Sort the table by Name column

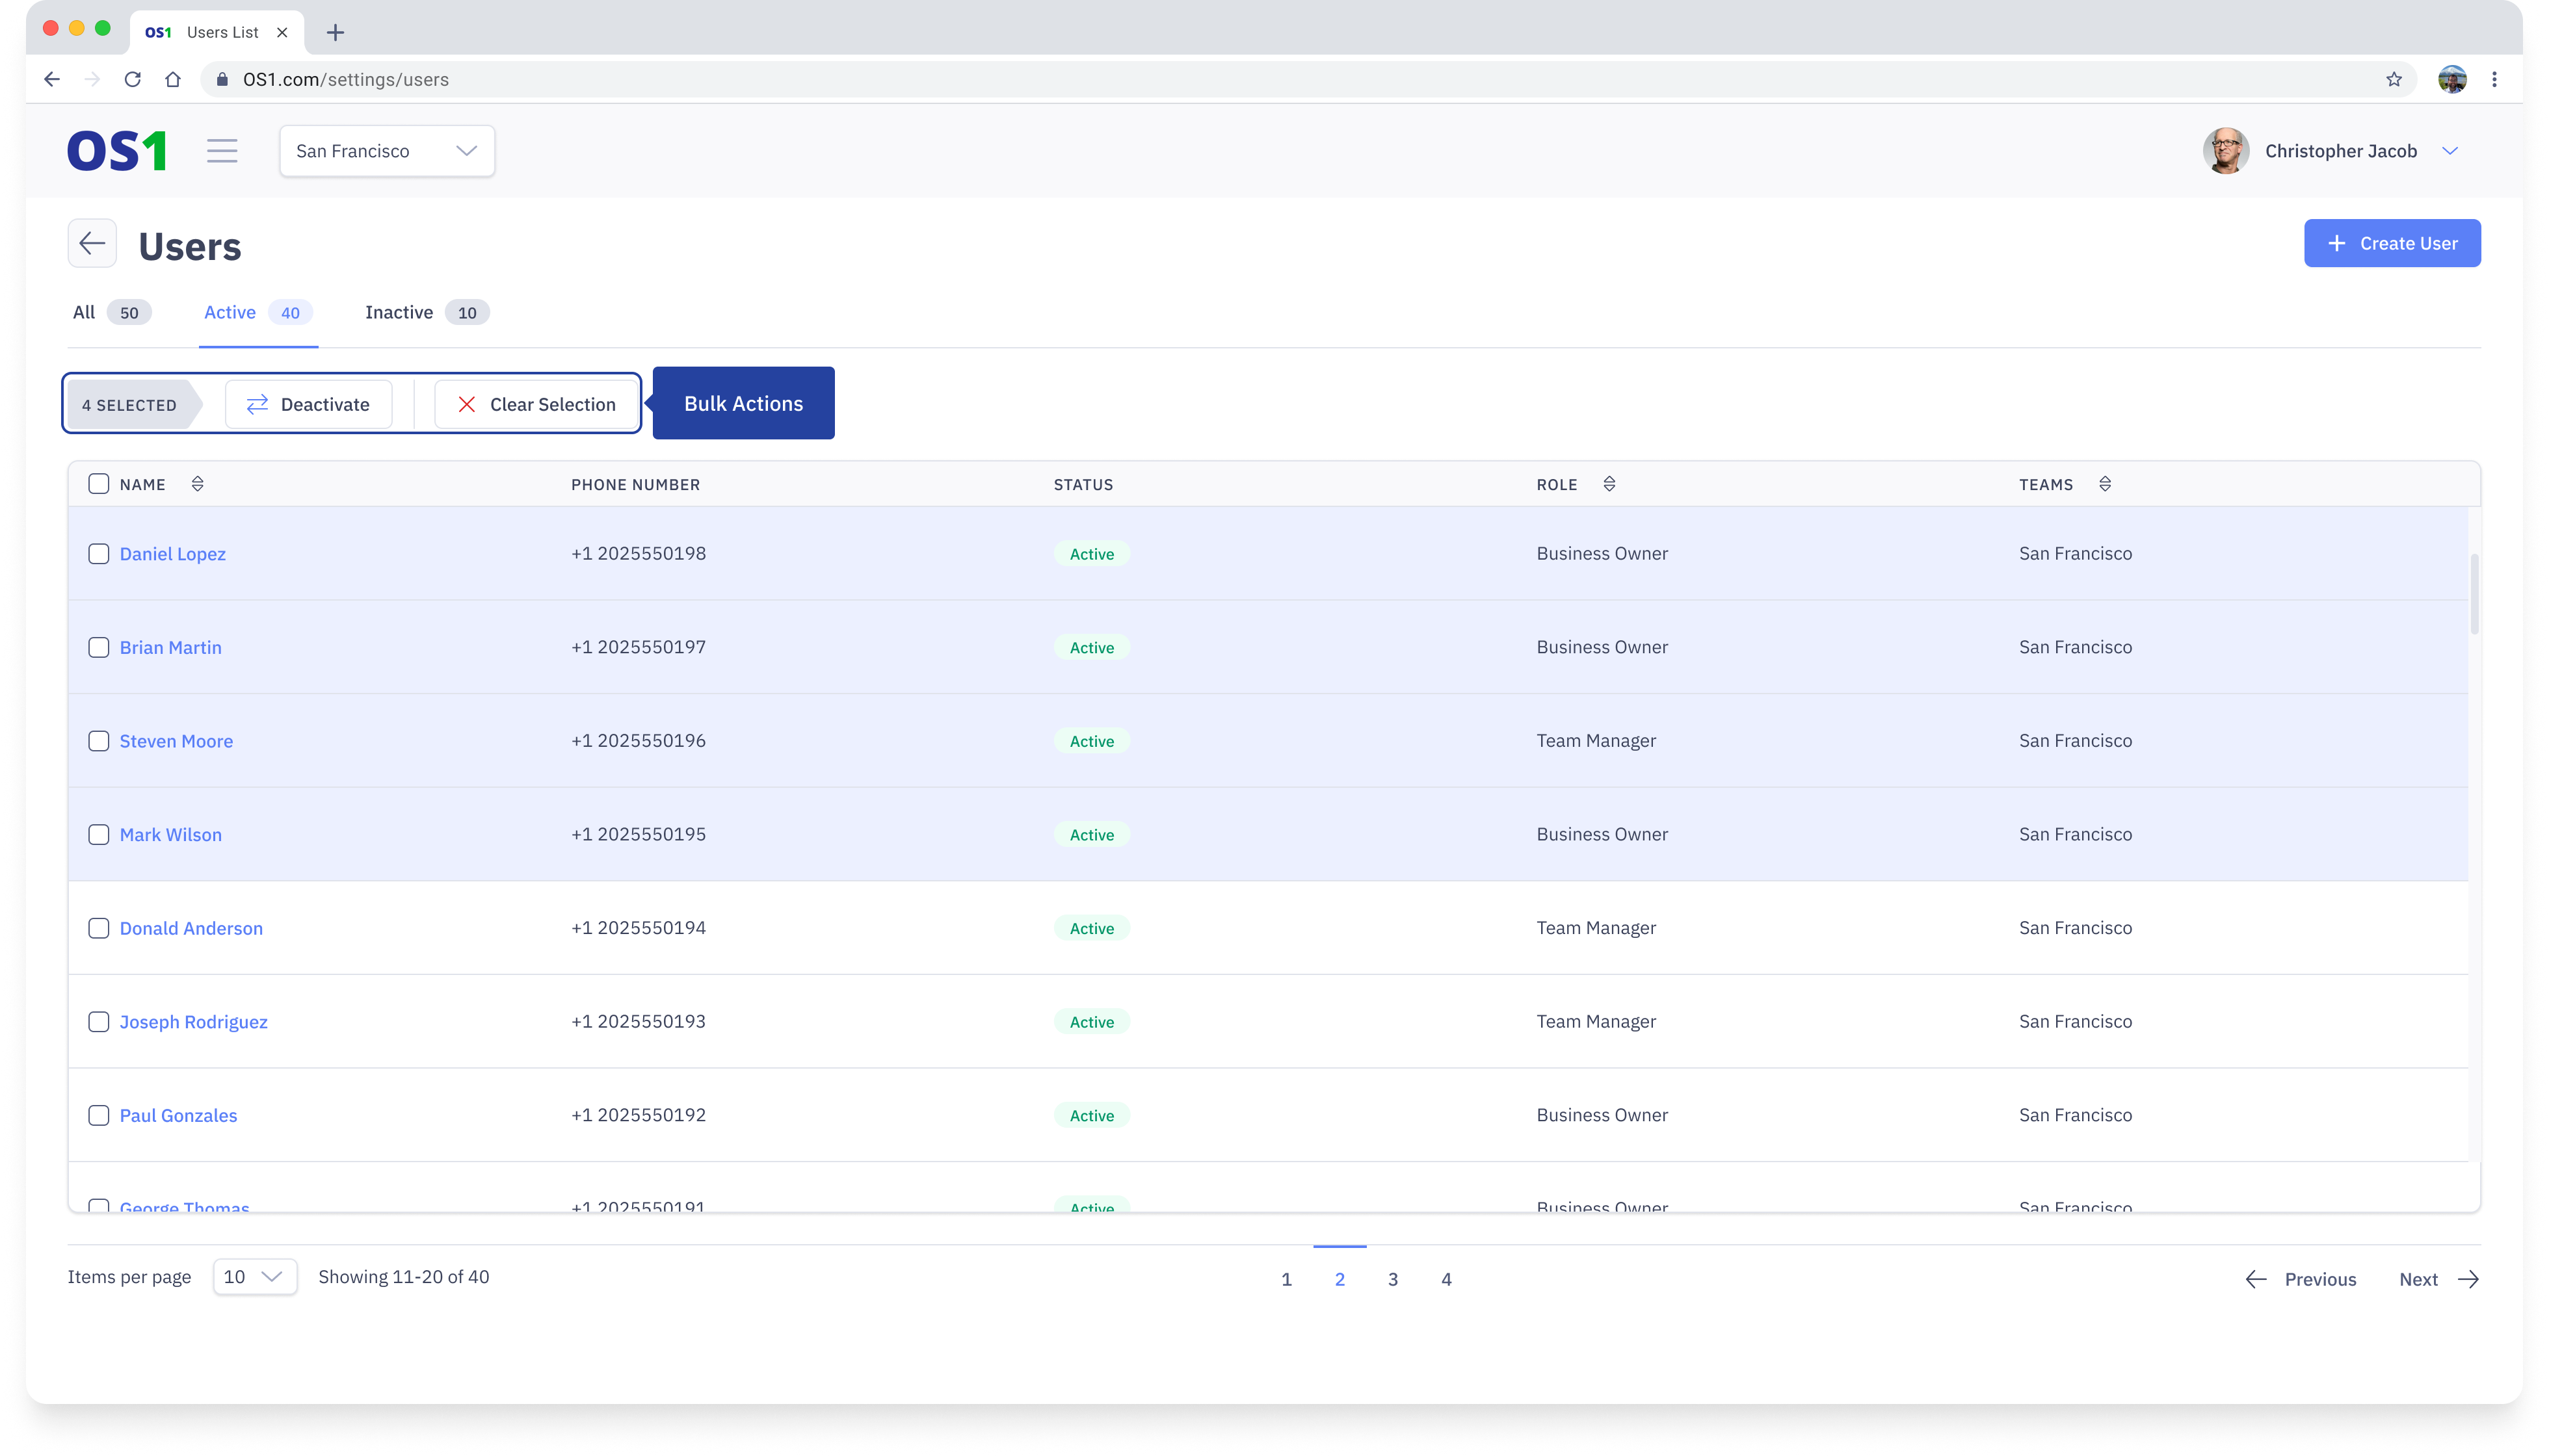click(197, 484)
